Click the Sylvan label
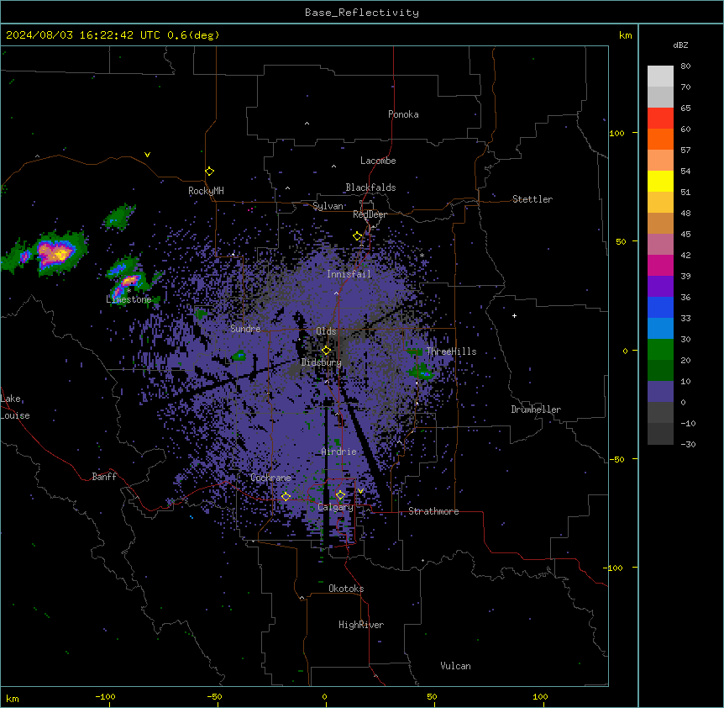This screenshot has width=724, height=708. coord(328,206)
